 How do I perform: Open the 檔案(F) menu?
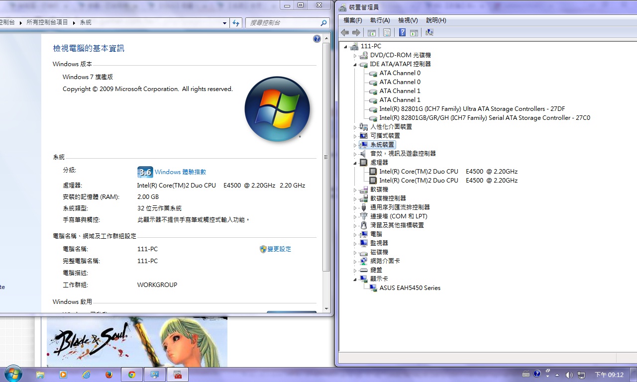click(353, 20)
